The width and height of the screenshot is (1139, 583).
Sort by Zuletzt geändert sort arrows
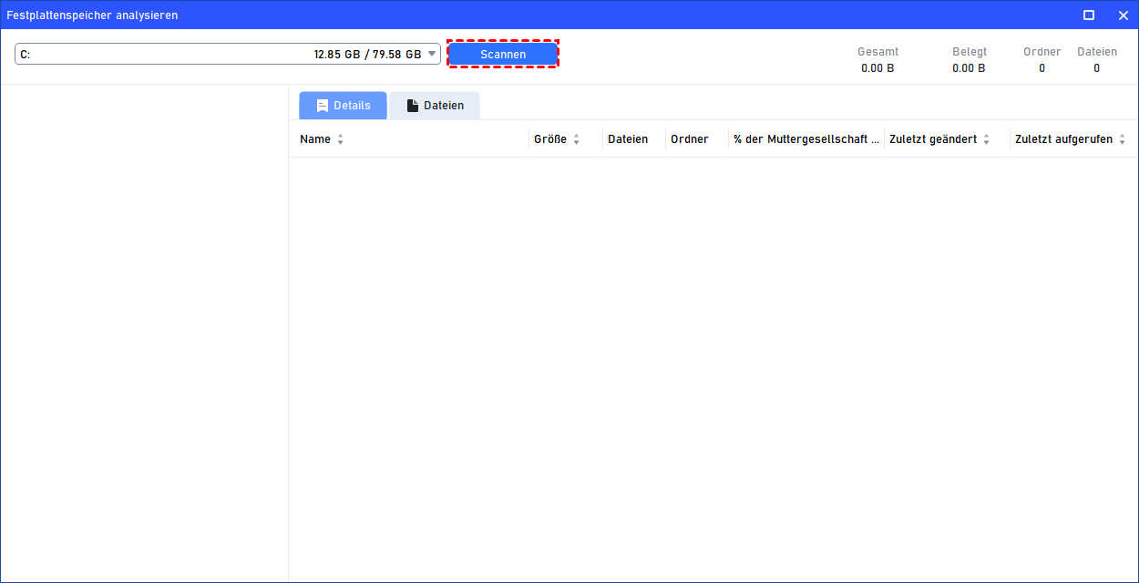[986, 139]
